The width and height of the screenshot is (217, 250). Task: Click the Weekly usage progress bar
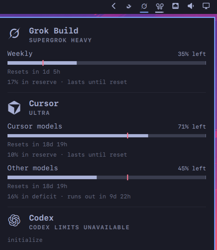[107, 63]
